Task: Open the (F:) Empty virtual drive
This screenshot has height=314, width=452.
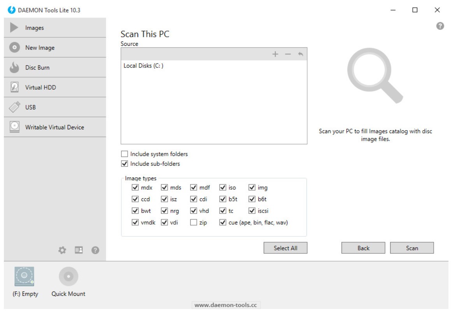Action: click(x=24, y=276)
